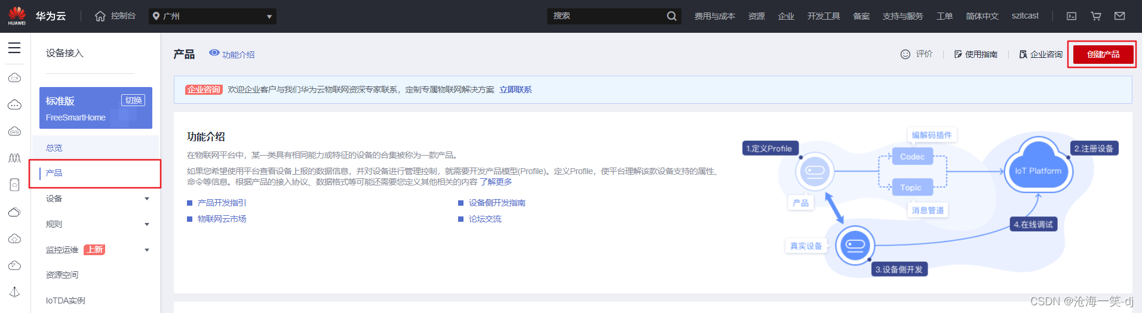
Task: Click the Huawei logo icon
Action: coord(17,16)
